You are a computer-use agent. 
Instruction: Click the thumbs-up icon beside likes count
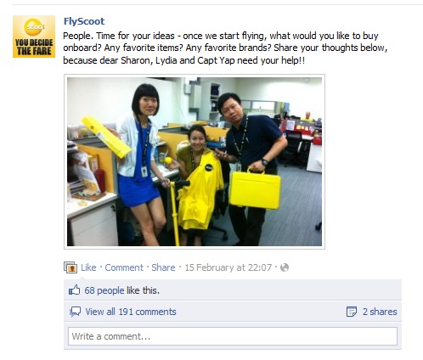(x=75, y=290)
